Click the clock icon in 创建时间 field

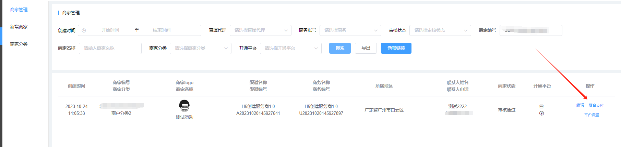[84, 30]
